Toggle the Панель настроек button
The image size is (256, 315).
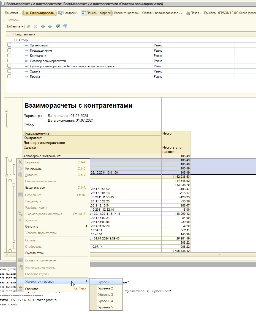[x=96, y=13]
